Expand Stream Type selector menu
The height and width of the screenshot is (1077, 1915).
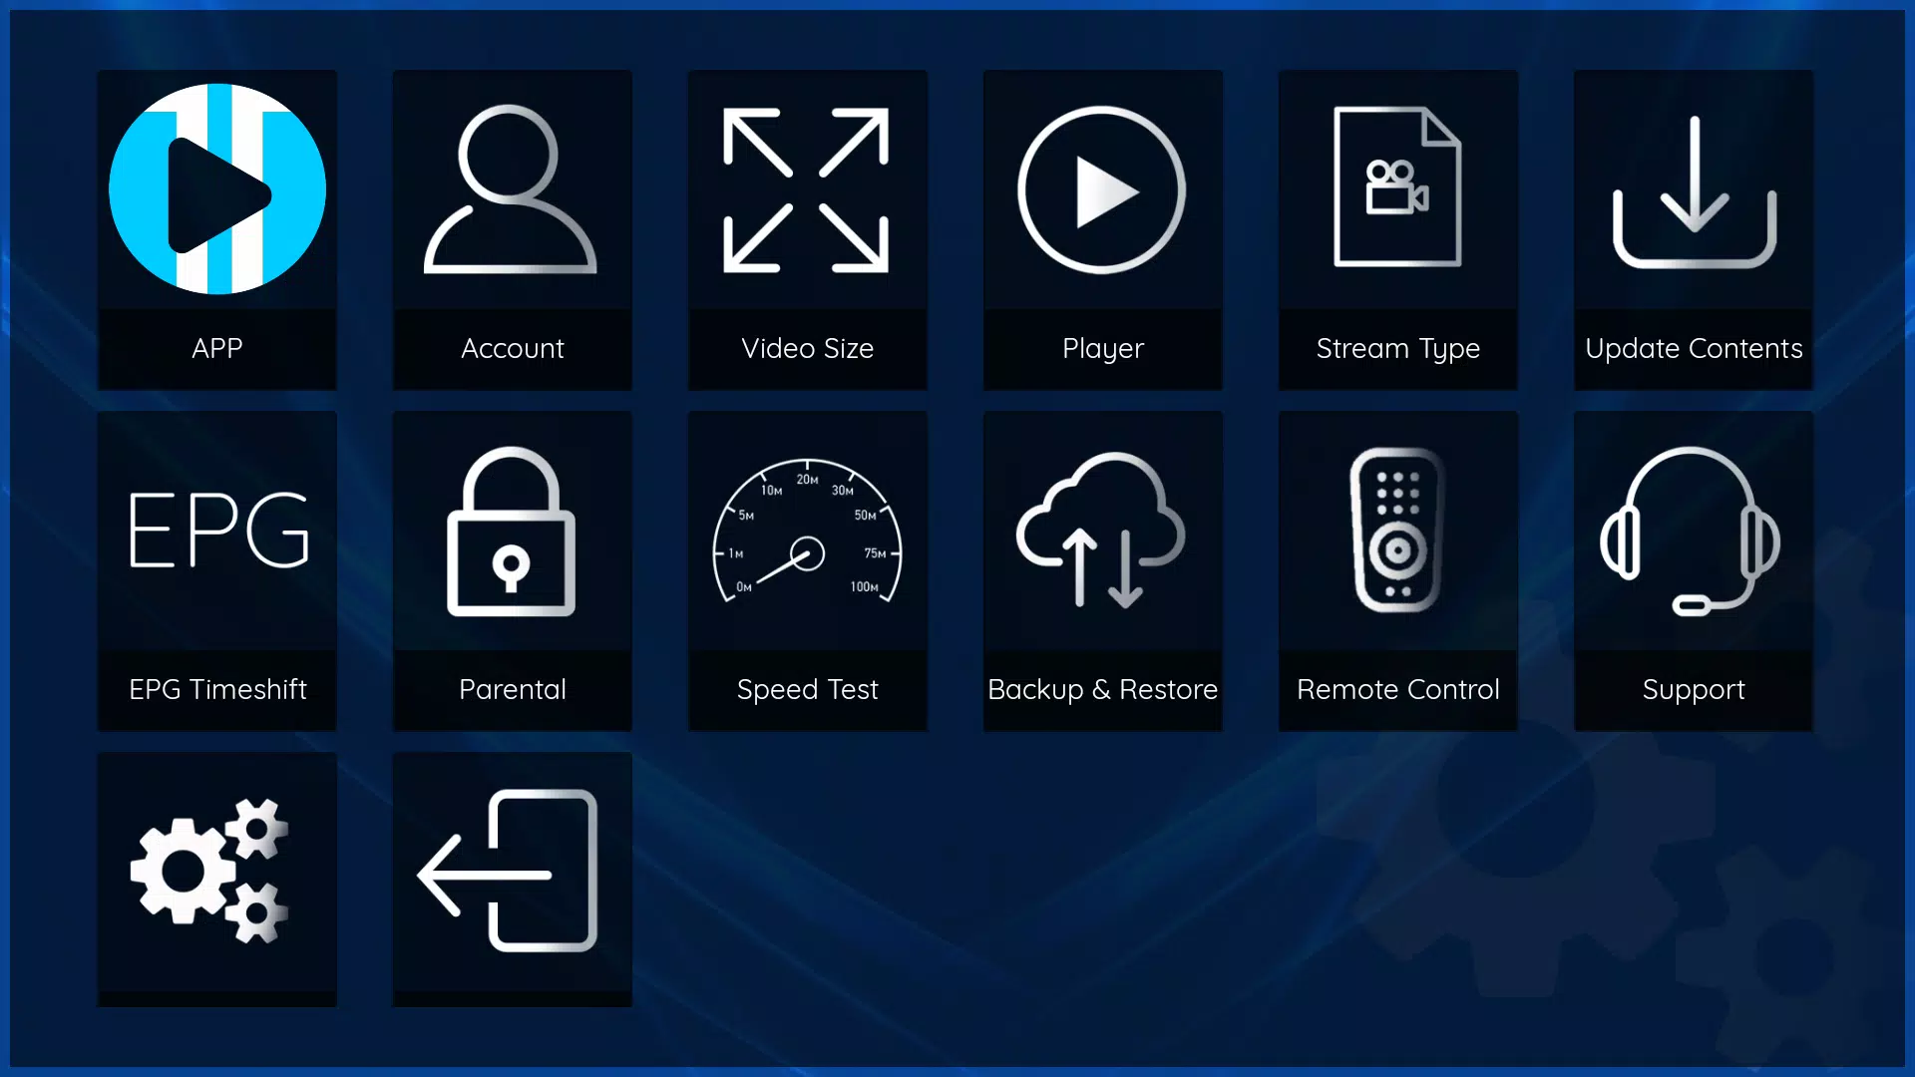click(x=1398, y=228)
